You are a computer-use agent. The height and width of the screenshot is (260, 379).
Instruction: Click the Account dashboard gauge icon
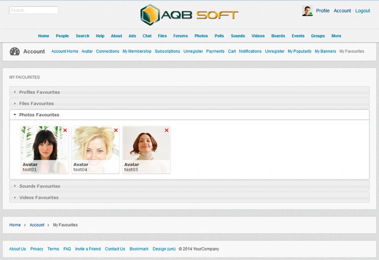pos(15,52)
